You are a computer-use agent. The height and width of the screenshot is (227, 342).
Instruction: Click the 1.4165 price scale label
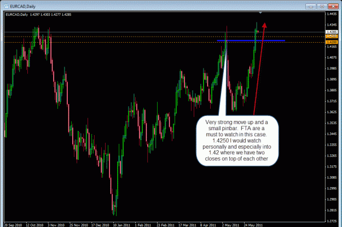(332, 46)
